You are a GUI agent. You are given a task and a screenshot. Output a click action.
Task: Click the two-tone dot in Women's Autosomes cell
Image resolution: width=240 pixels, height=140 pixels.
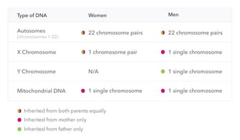83,33
